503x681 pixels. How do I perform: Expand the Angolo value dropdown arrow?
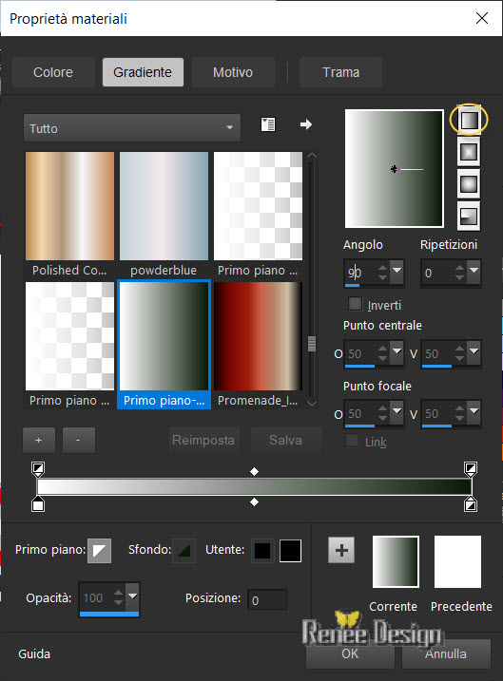tap(397, 271)
